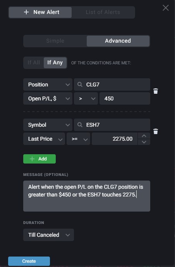This screenshot has height=267, width=175.
Task: Click into the optional message text box
Action: pos(87,196)
